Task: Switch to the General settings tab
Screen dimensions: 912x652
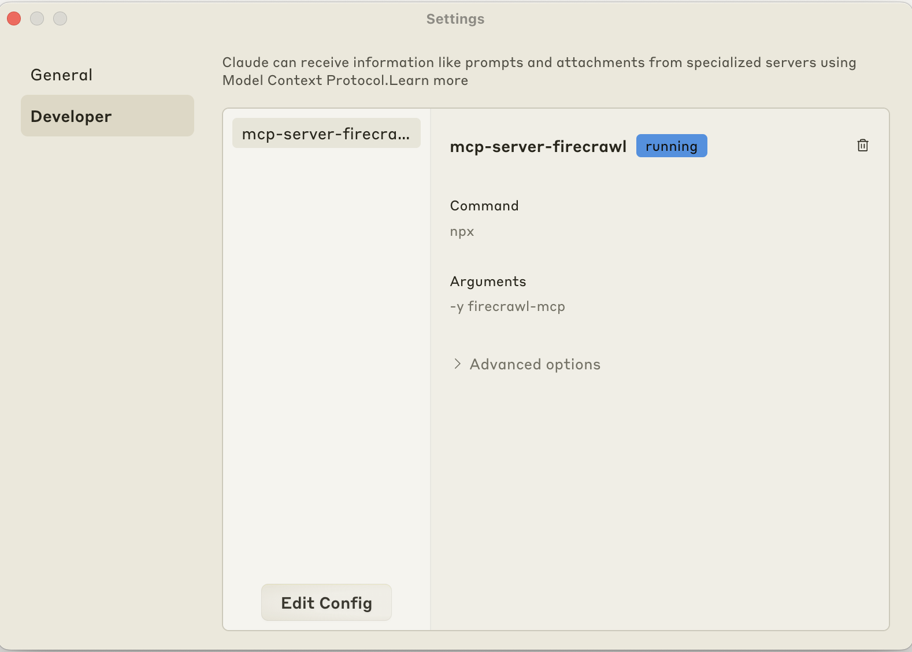Action: click(x=61, y=75)
